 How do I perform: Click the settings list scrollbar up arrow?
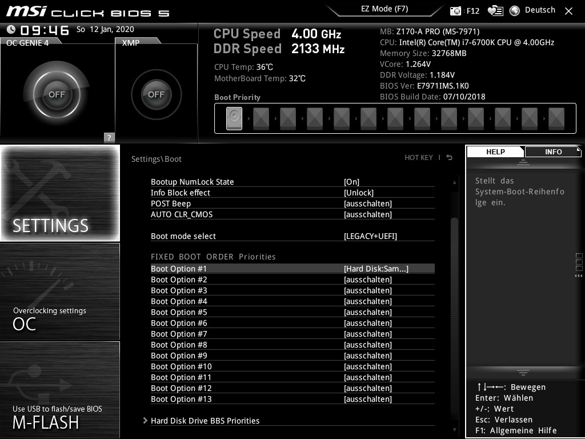454,182
